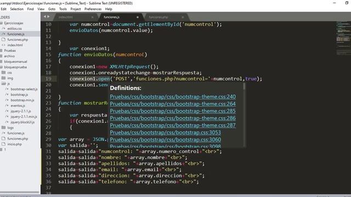351x197 pixels.
Task: Click the icon beside jquery-2.1.1.min.js
Action: pyautogui.click(x=7, y=117)
